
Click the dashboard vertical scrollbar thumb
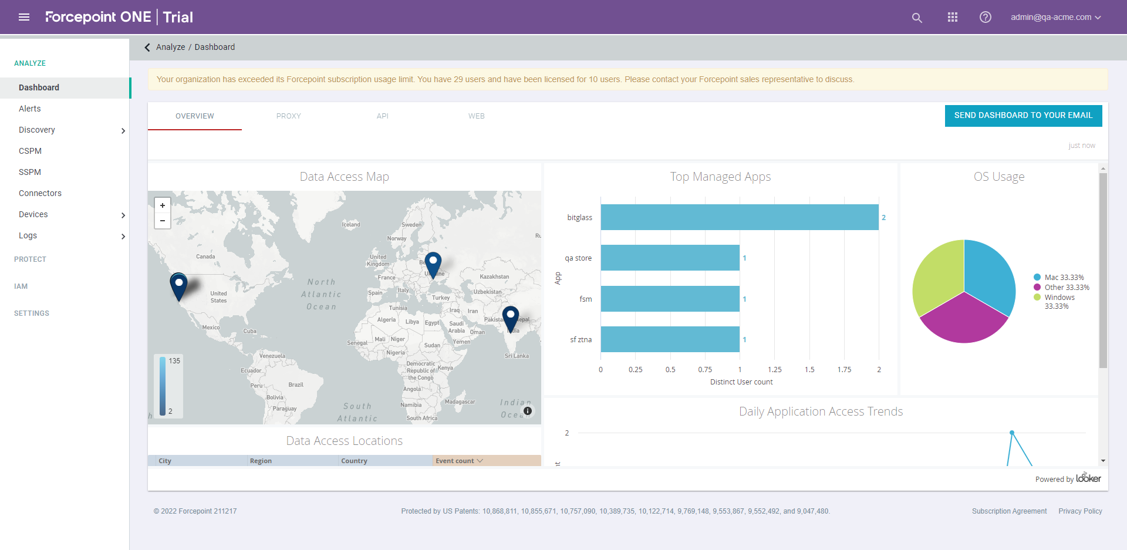pyautogui.click(x=1103, y=270)
